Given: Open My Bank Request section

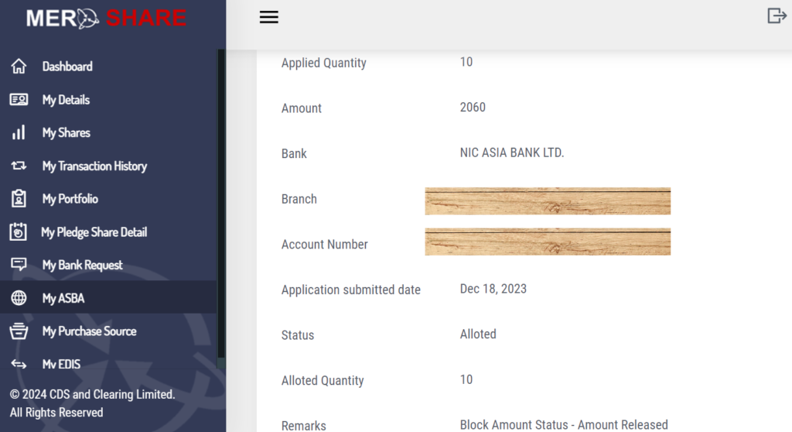Looking at the screenshot, I should pyautogui.click(x=83, y=265).
